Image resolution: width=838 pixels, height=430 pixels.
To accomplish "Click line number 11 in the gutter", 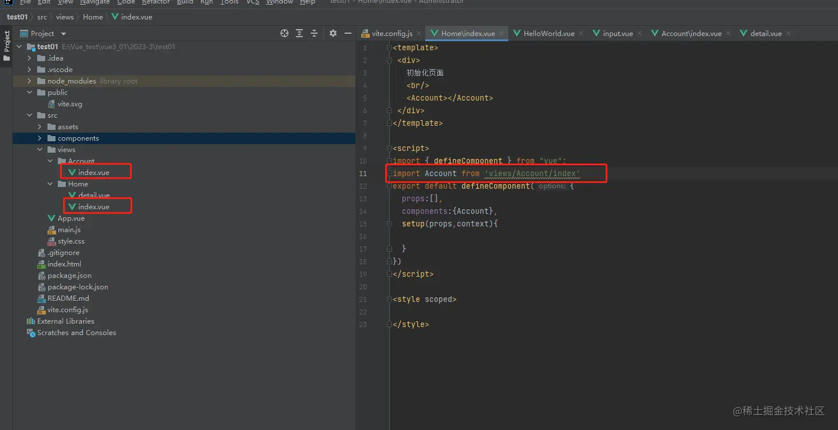I will [x=363, y=173].
